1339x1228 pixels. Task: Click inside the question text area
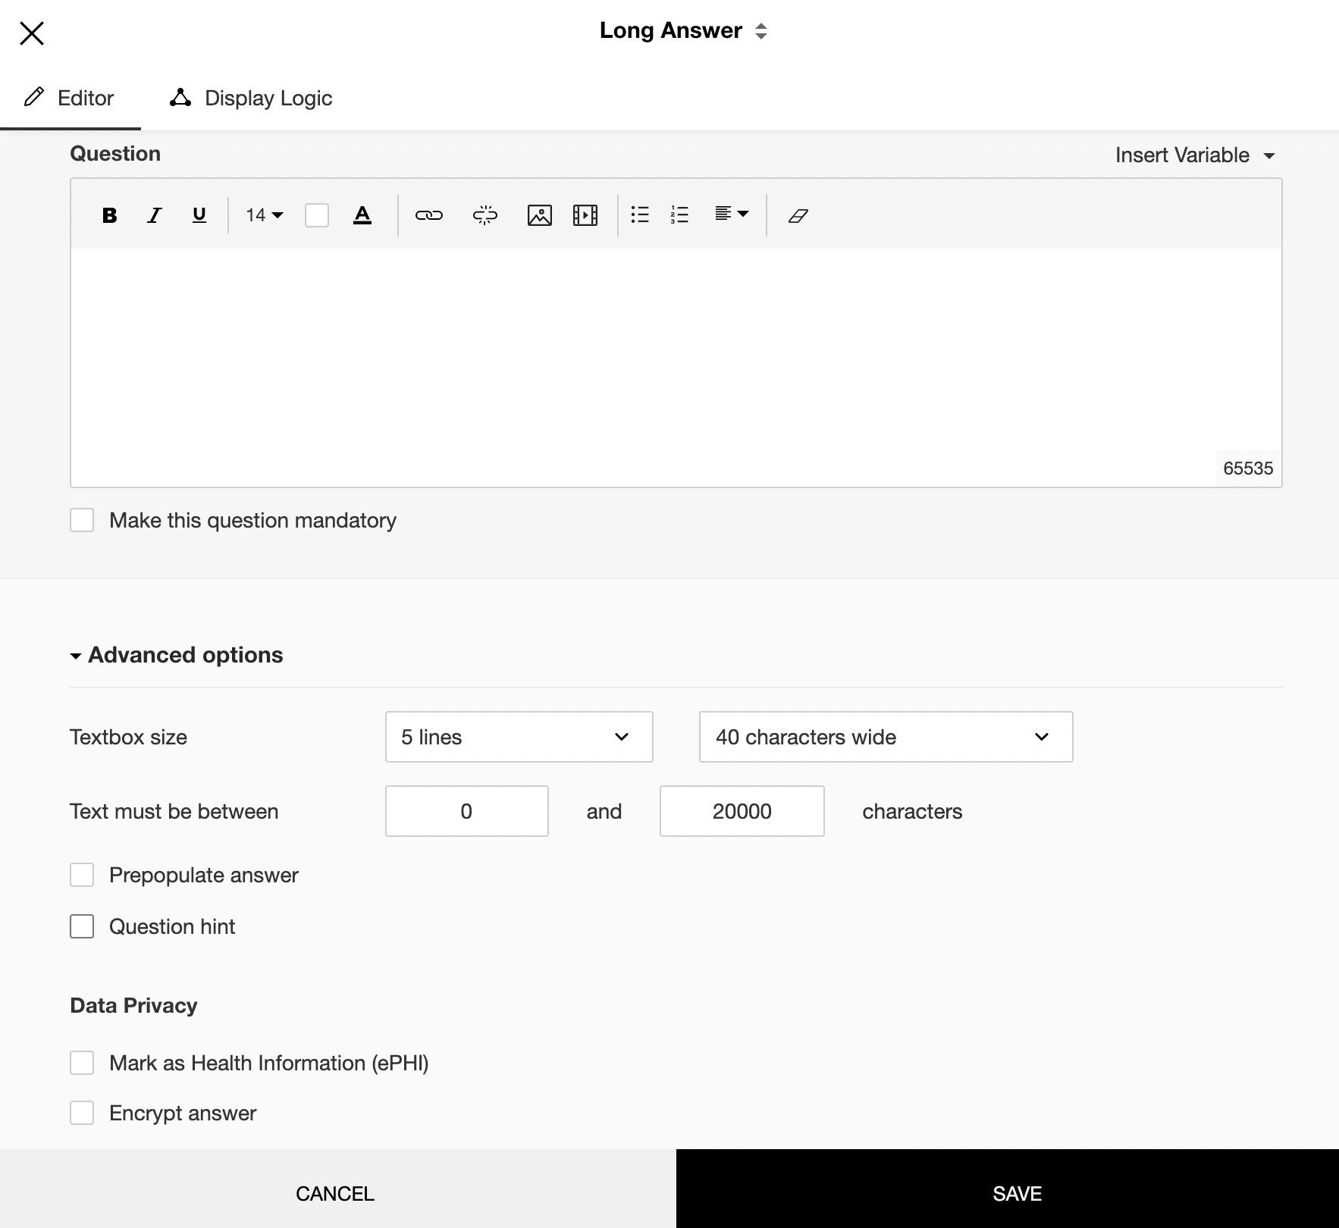coord(676,367)
